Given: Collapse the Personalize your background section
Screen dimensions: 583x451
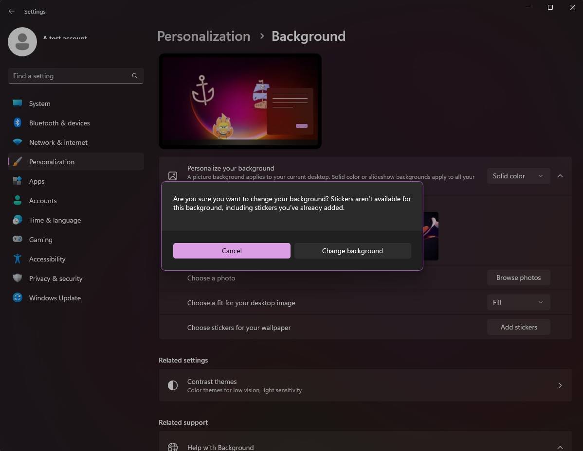Looking at the screenshot, I should [x=560, y=176].
